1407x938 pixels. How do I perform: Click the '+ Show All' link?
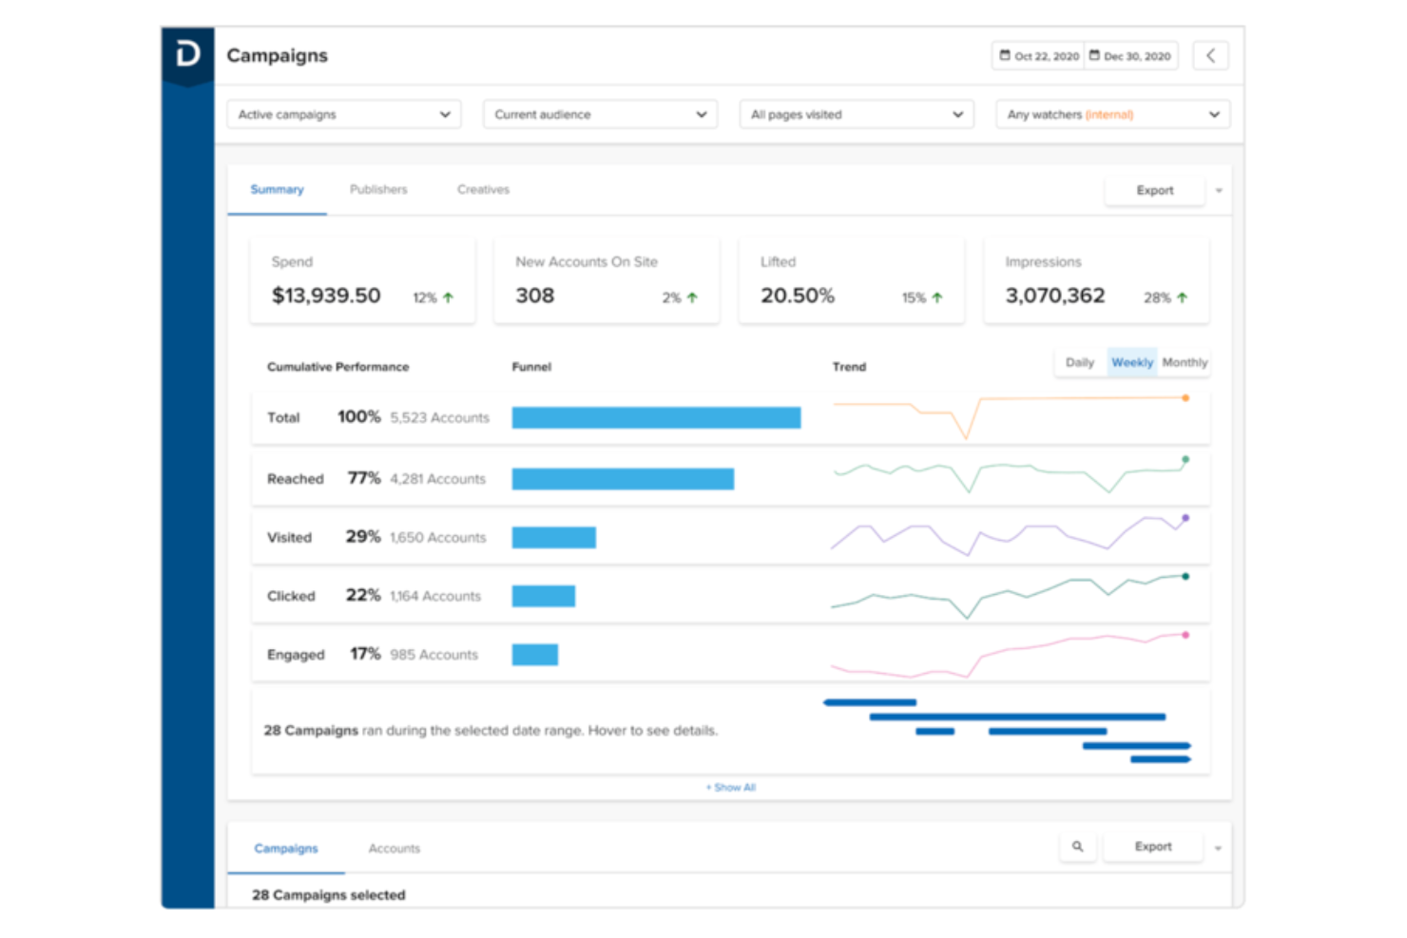(731, 788)
